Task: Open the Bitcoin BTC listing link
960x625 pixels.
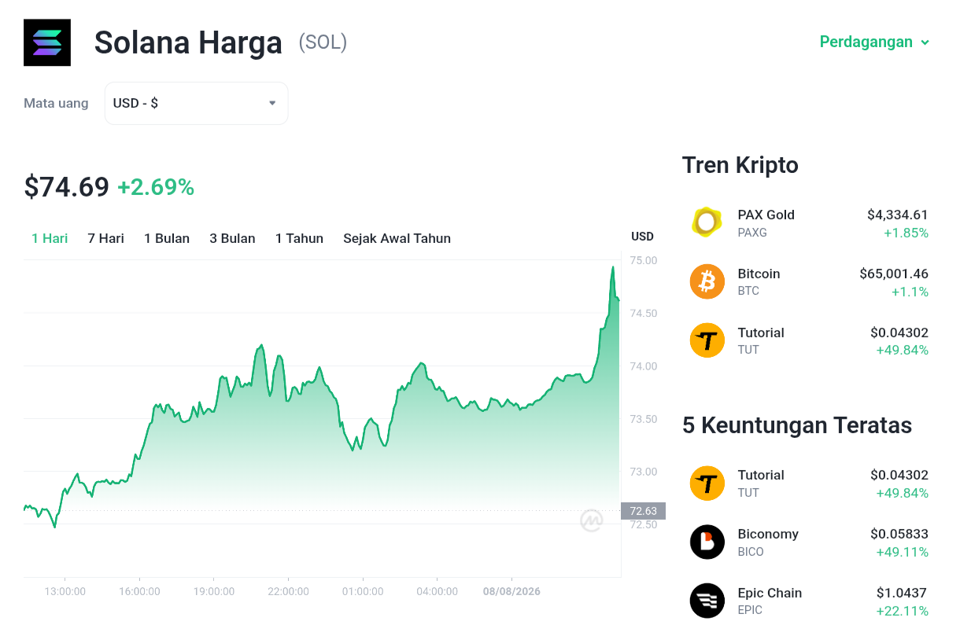Action: (809, 281)
